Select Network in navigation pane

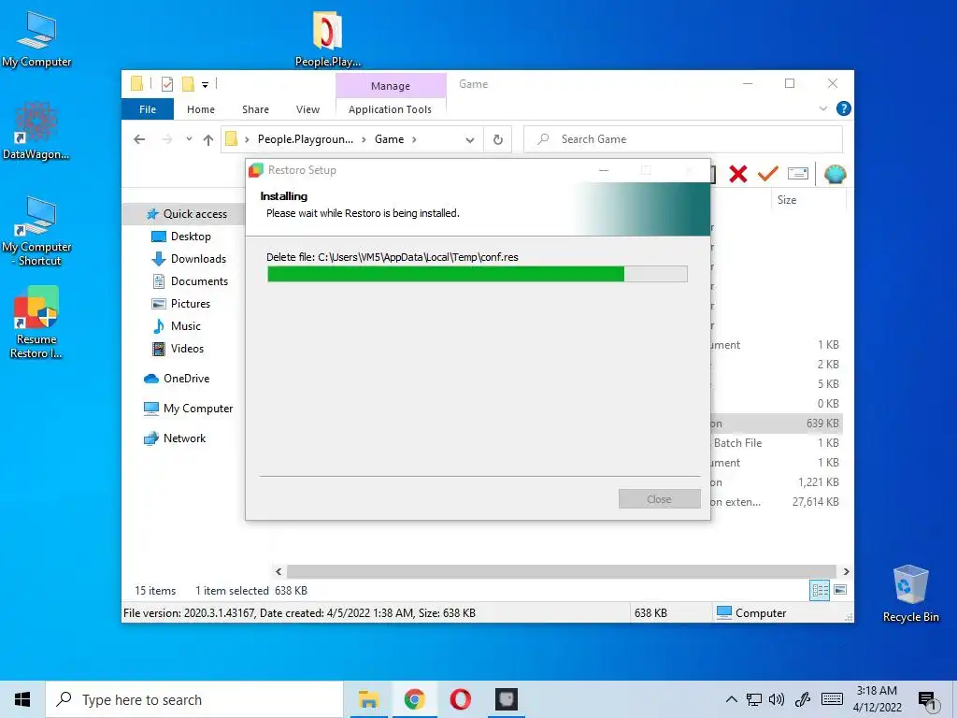coord(175,438)
